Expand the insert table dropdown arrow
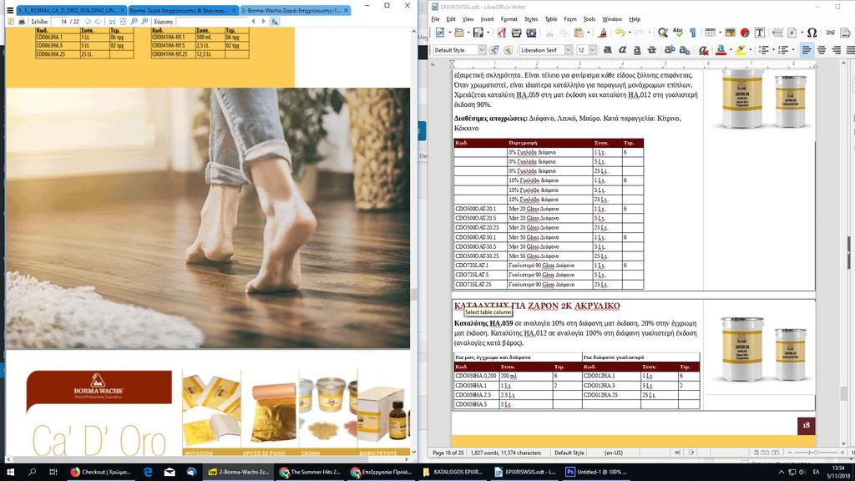The height and width of the screenshot is (481, 855). (x=719, y=33)
